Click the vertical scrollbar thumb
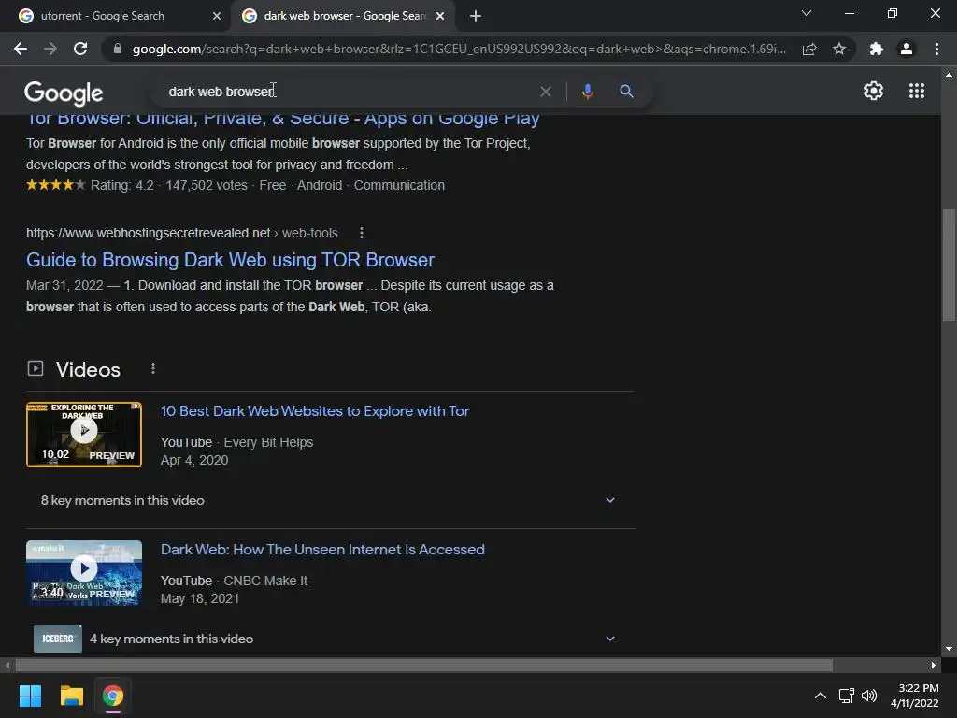Screen dimensions: 957x718 [949, 265]
